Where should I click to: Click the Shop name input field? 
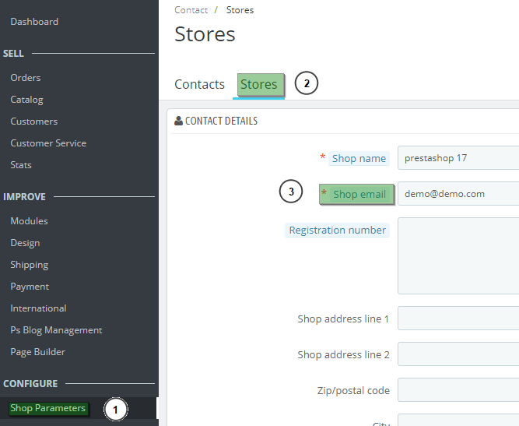click(458, 158)
